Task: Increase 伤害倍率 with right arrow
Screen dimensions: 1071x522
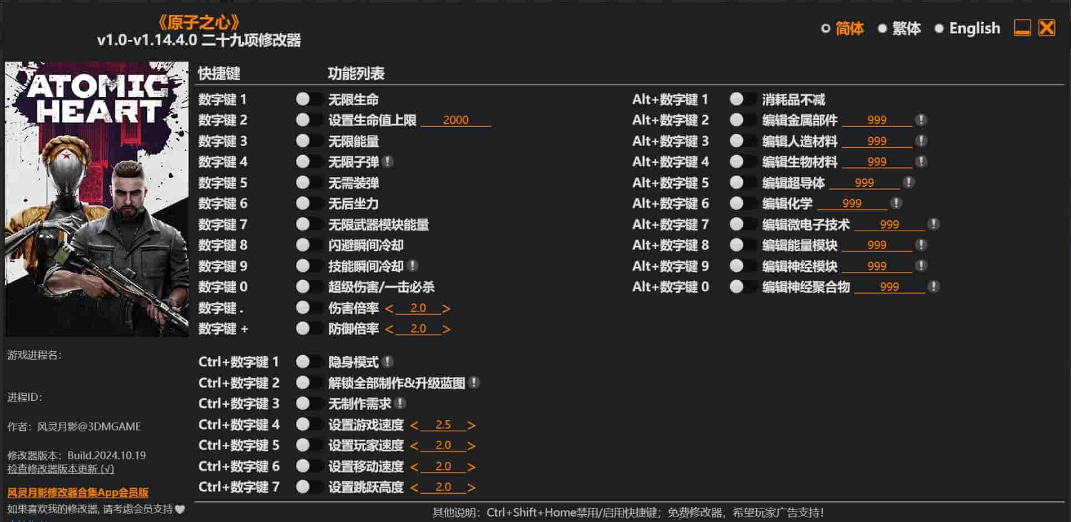Action: 446,309
